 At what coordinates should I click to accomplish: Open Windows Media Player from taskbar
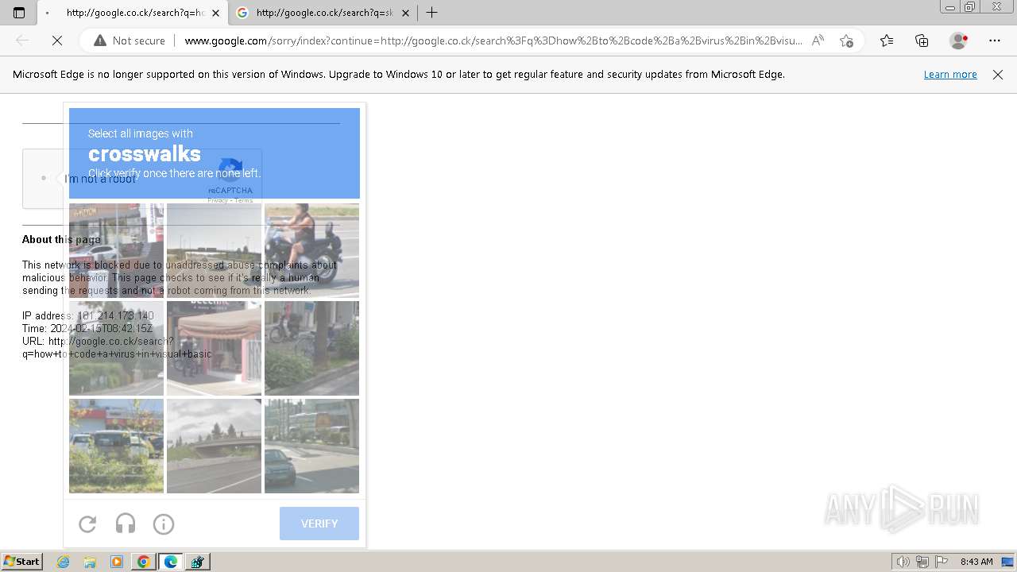[117, 562]
